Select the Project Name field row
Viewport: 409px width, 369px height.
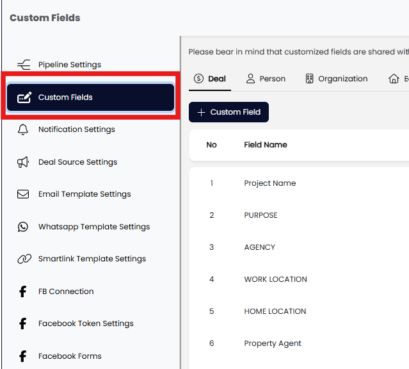pyautogui.click(x=269, y=183)
